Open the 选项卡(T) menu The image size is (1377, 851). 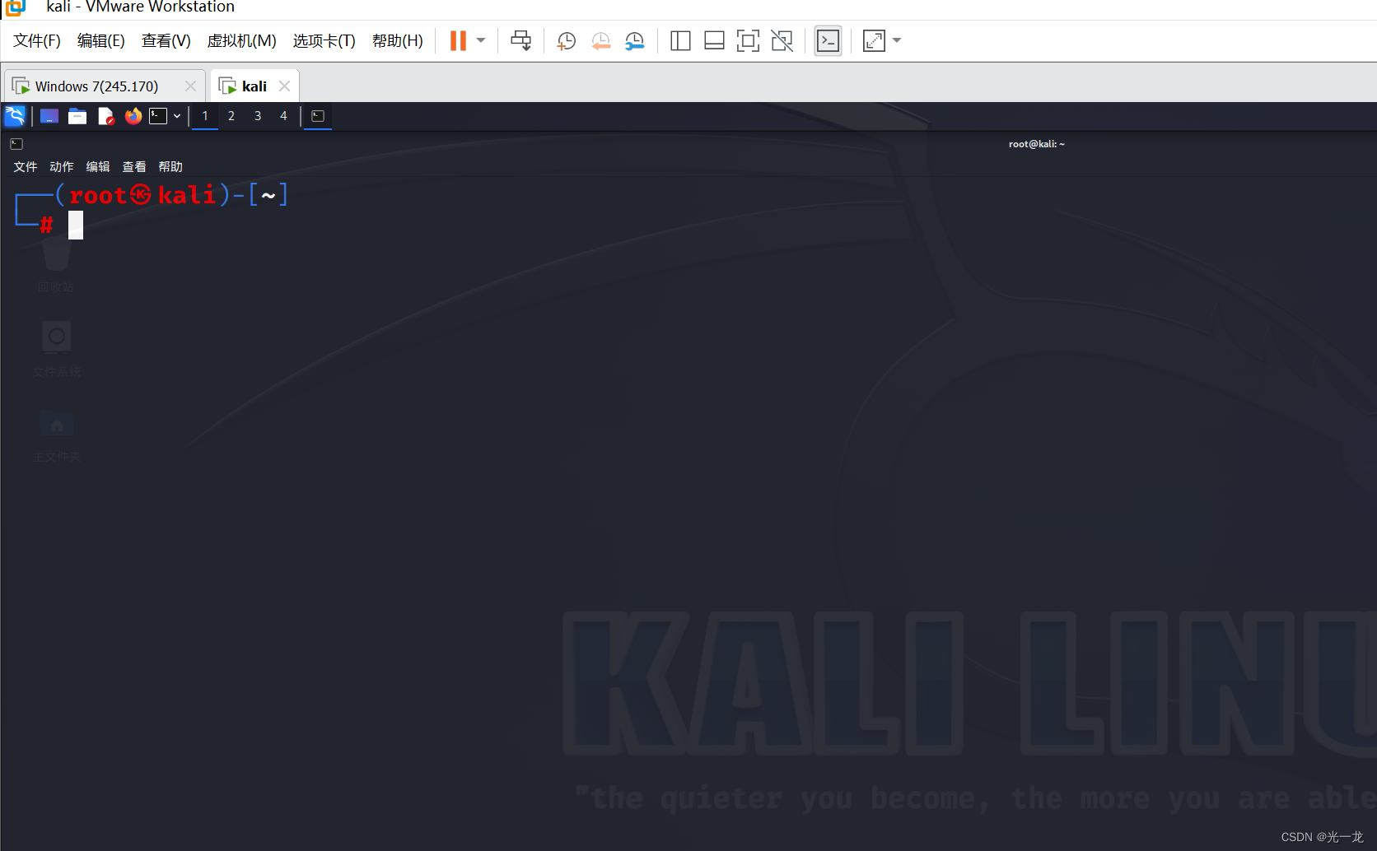[324, 40]
